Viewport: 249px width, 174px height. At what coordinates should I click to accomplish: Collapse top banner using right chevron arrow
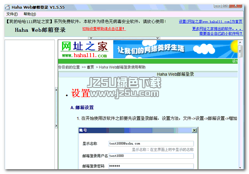click(x=158, y=38)
